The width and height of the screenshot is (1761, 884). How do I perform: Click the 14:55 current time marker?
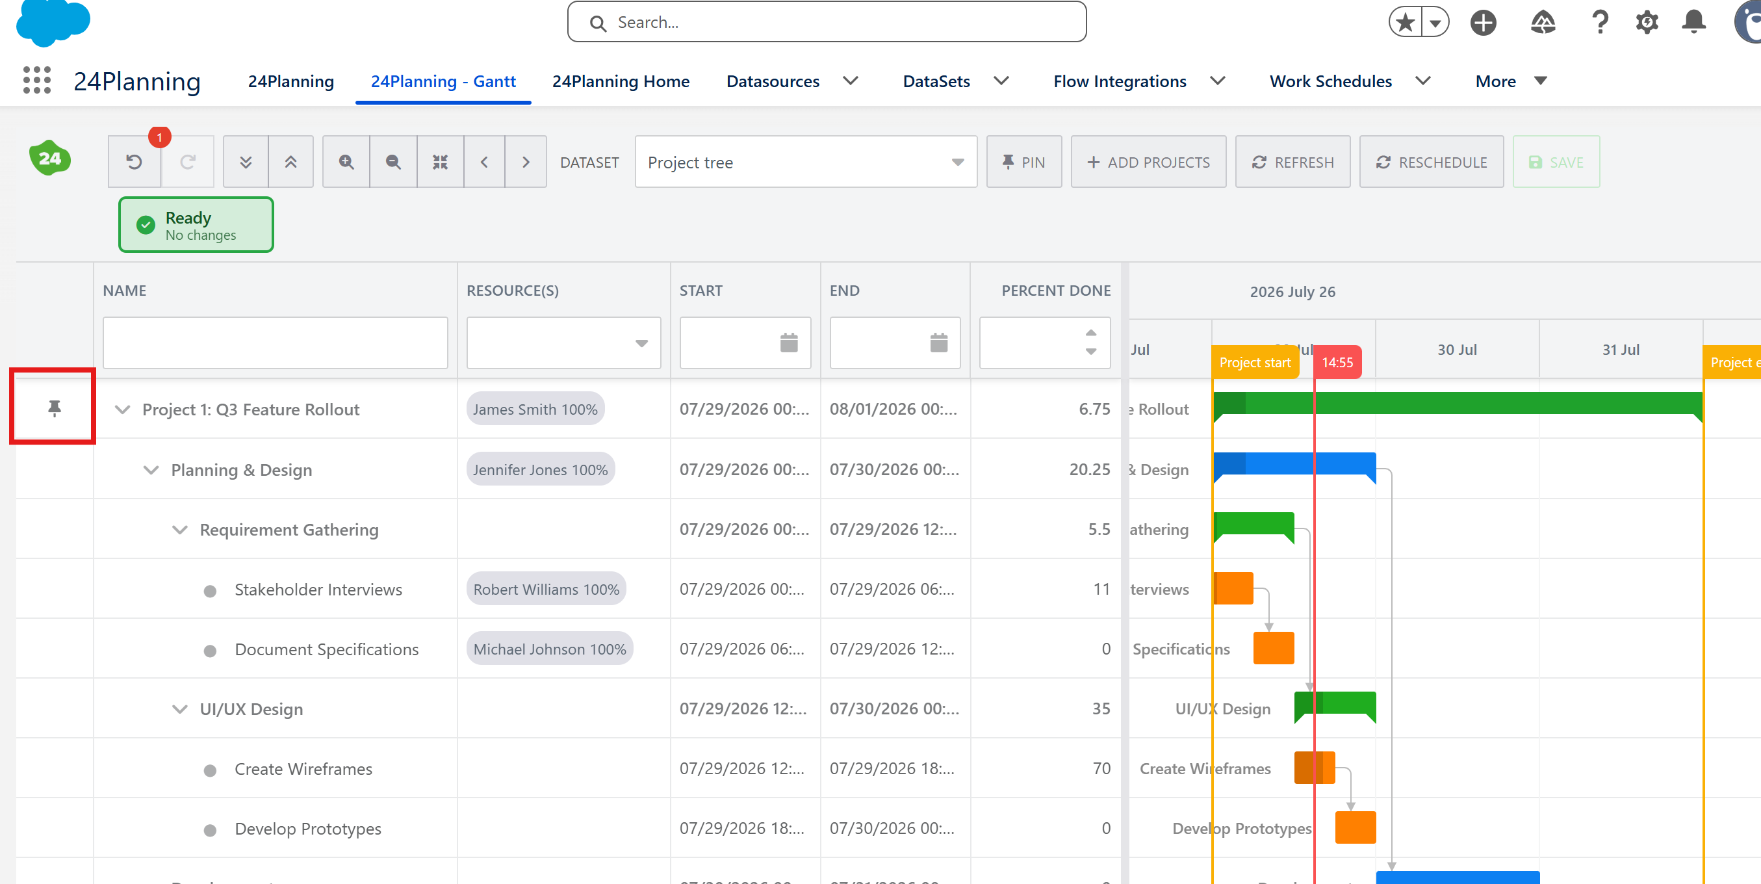pyautogui.click(x=1337, y=362)
